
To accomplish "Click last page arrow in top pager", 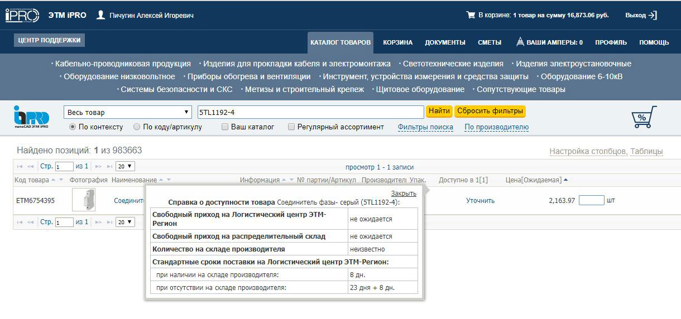I will tap(109, 166).
